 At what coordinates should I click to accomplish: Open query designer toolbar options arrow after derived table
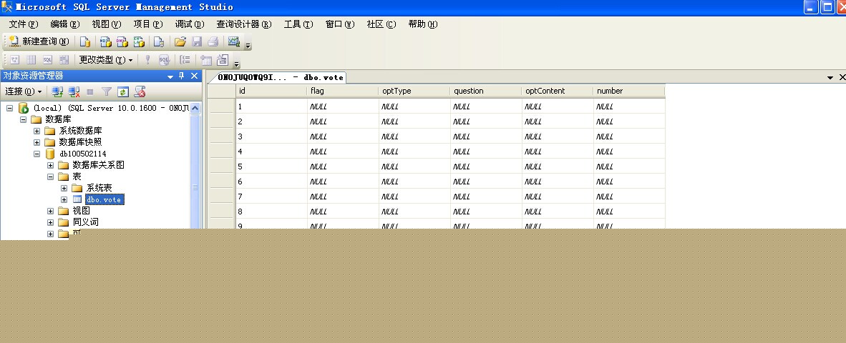pos(237,64)
